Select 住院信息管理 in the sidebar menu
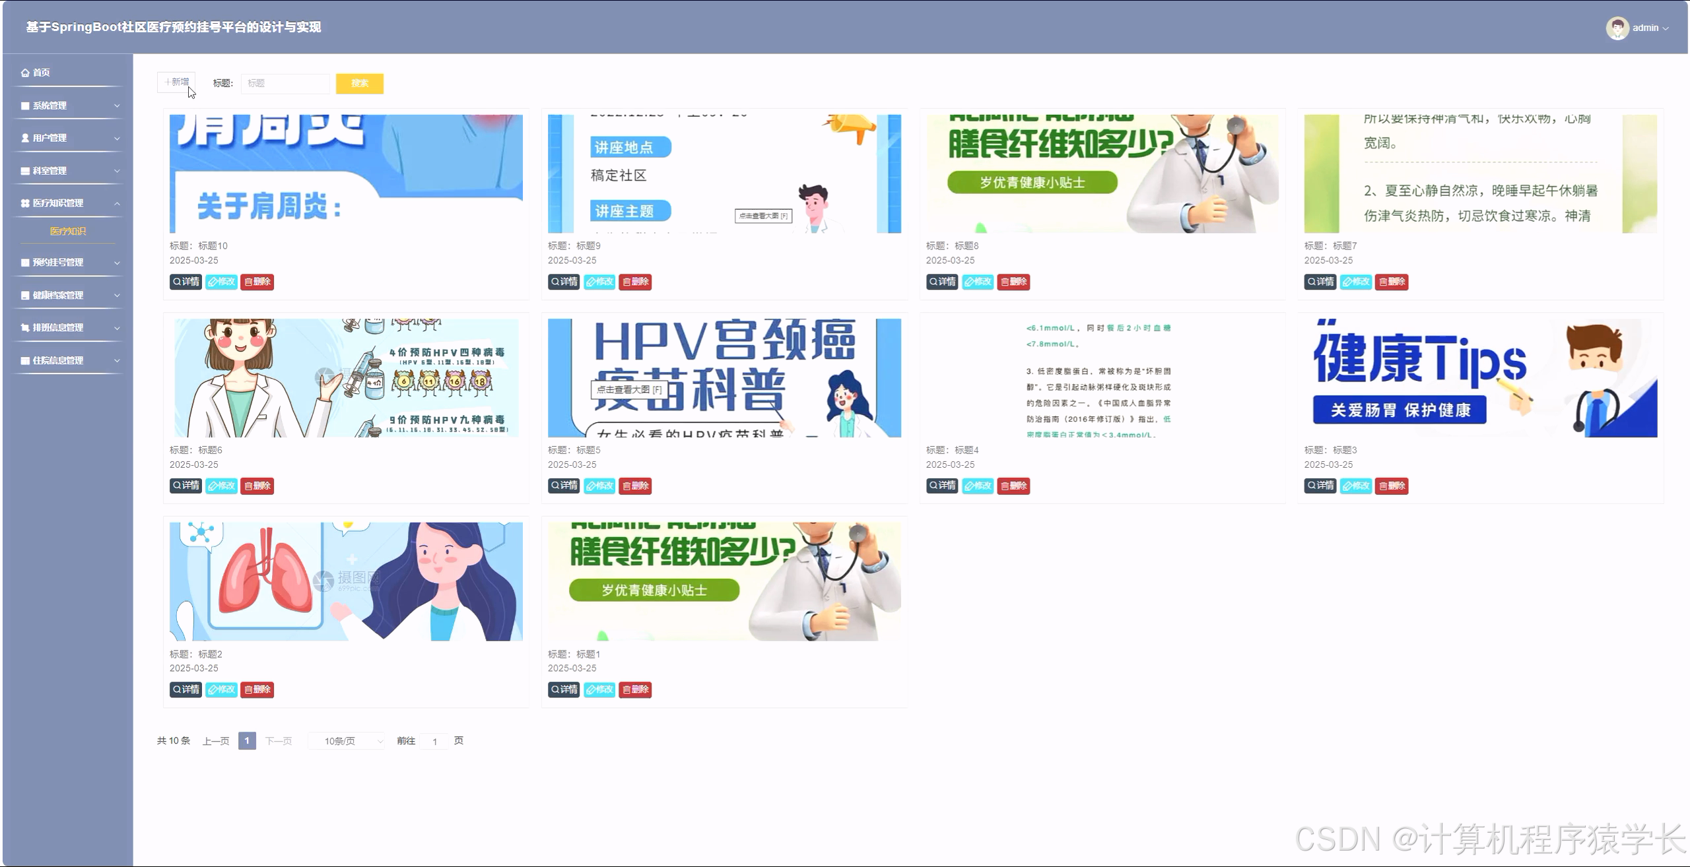Image resolution: width=1690 pixels, height=867 pixels. (x=57, y=360)
